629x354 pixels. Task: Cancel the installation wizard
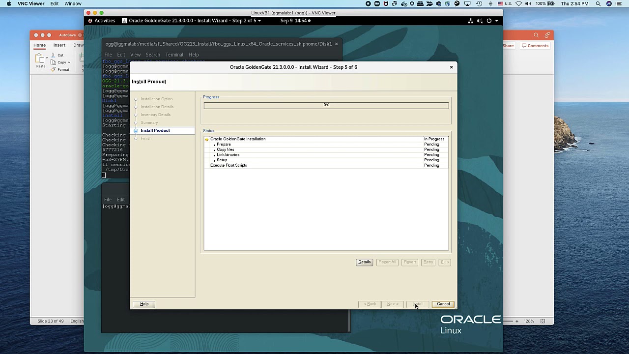point(443,304)
